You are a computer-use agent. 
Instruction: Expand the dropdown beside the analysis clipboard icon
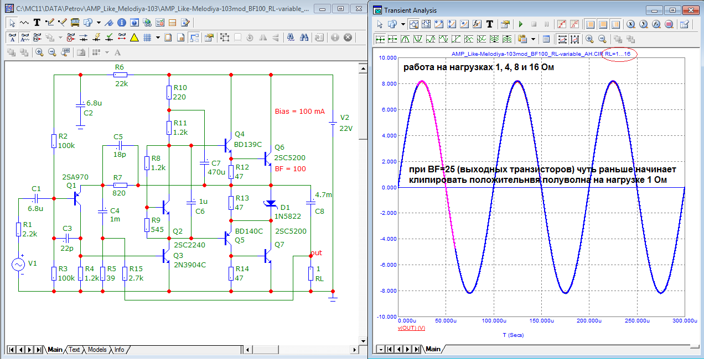coord(534,39)
